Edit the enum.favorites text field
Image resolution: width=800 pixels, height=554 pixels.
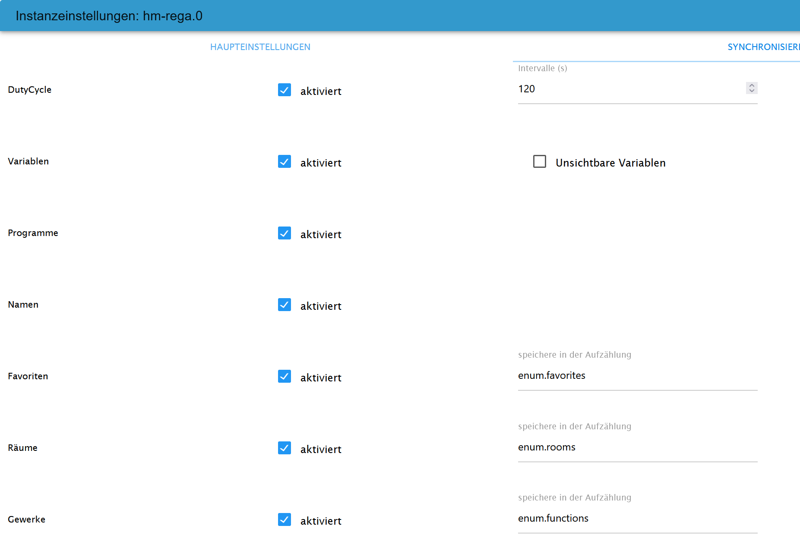click(x=637, y=375)
